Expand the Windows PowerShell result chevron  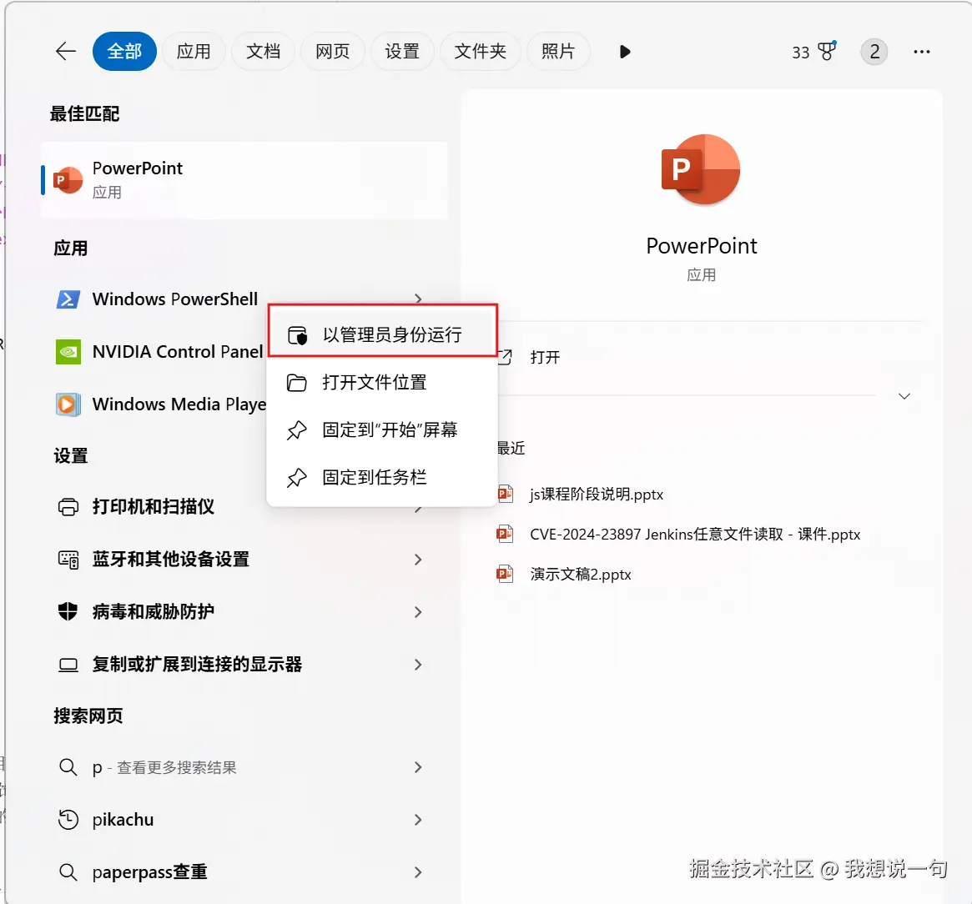pos(418,299)
